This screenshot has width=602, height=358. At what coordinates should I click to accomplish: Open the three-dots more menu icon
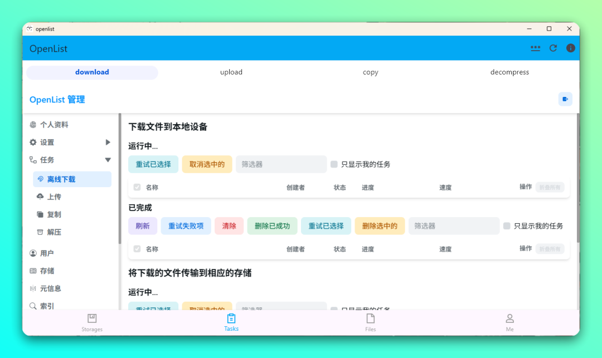[536, 48]
